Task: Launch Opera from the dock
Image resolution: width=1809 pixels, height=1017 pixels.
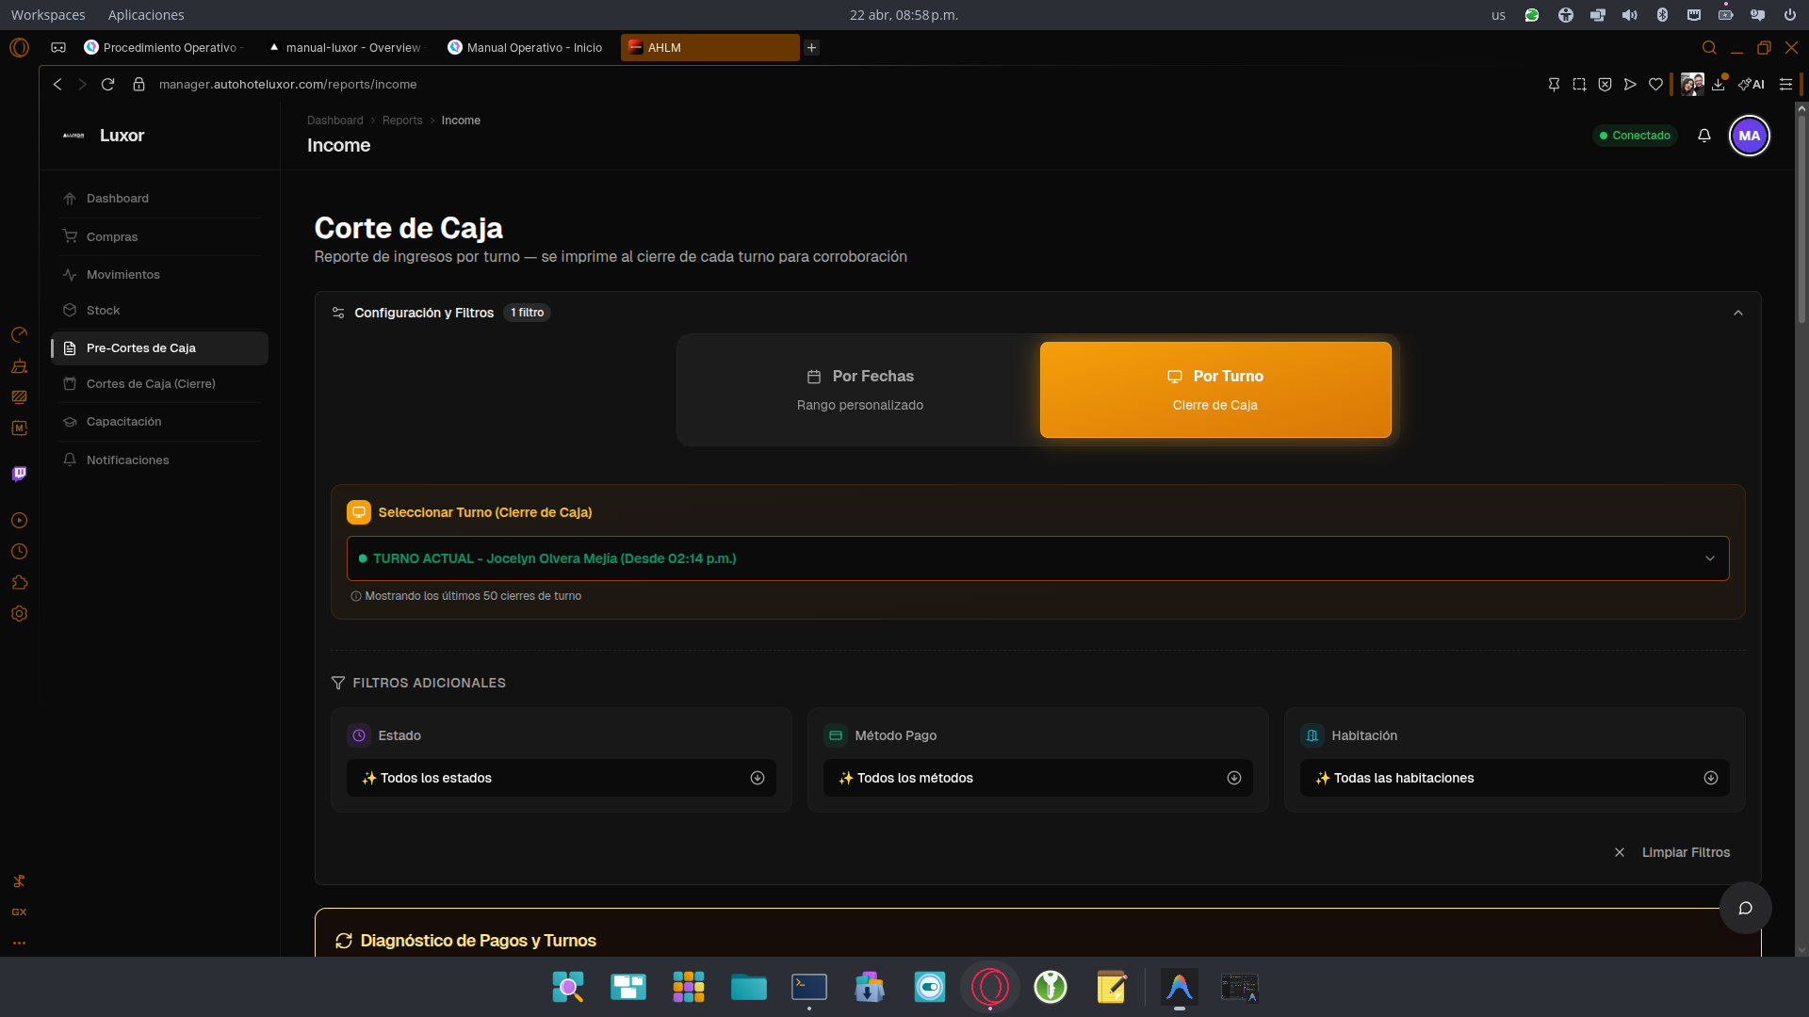Action: pos(990,987)
